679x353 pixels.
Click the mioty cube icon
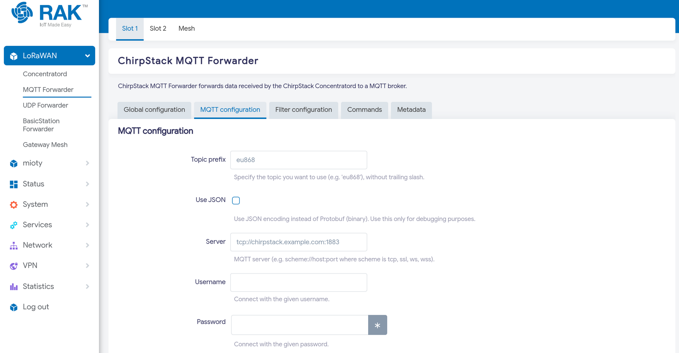[14, 163]
